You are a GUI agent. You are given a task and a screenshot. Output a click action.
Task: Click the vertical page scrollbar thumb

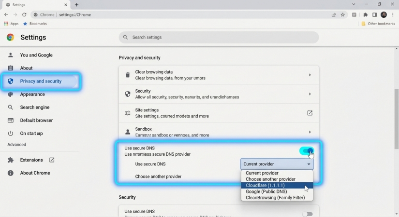coord(397,119)
